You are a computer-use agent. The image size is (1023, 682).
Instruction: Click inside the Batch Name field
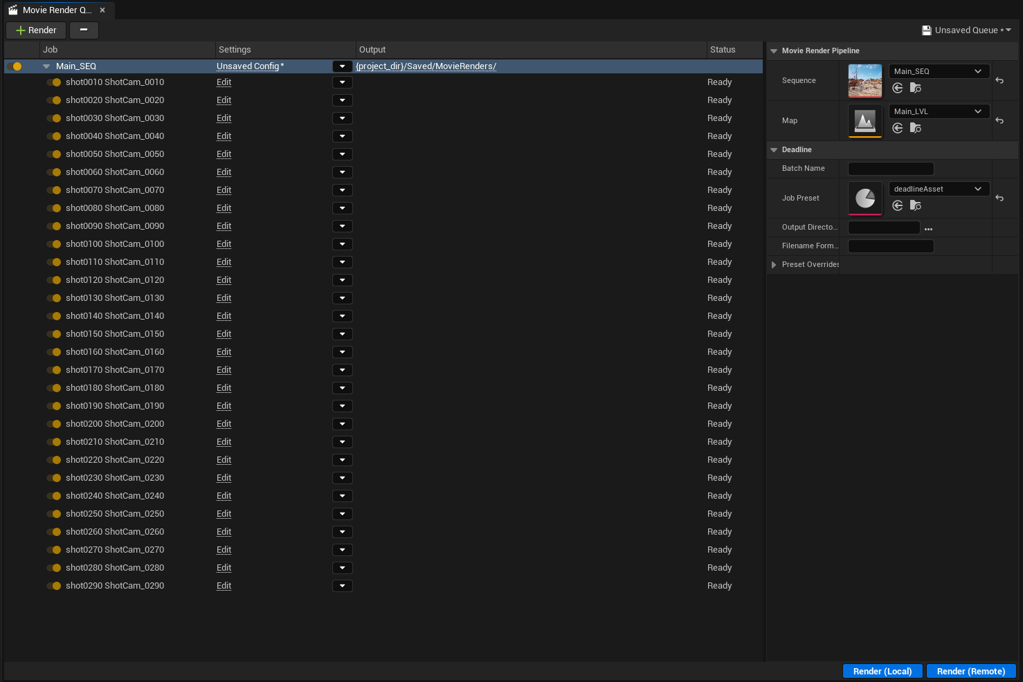click(891, 168)
